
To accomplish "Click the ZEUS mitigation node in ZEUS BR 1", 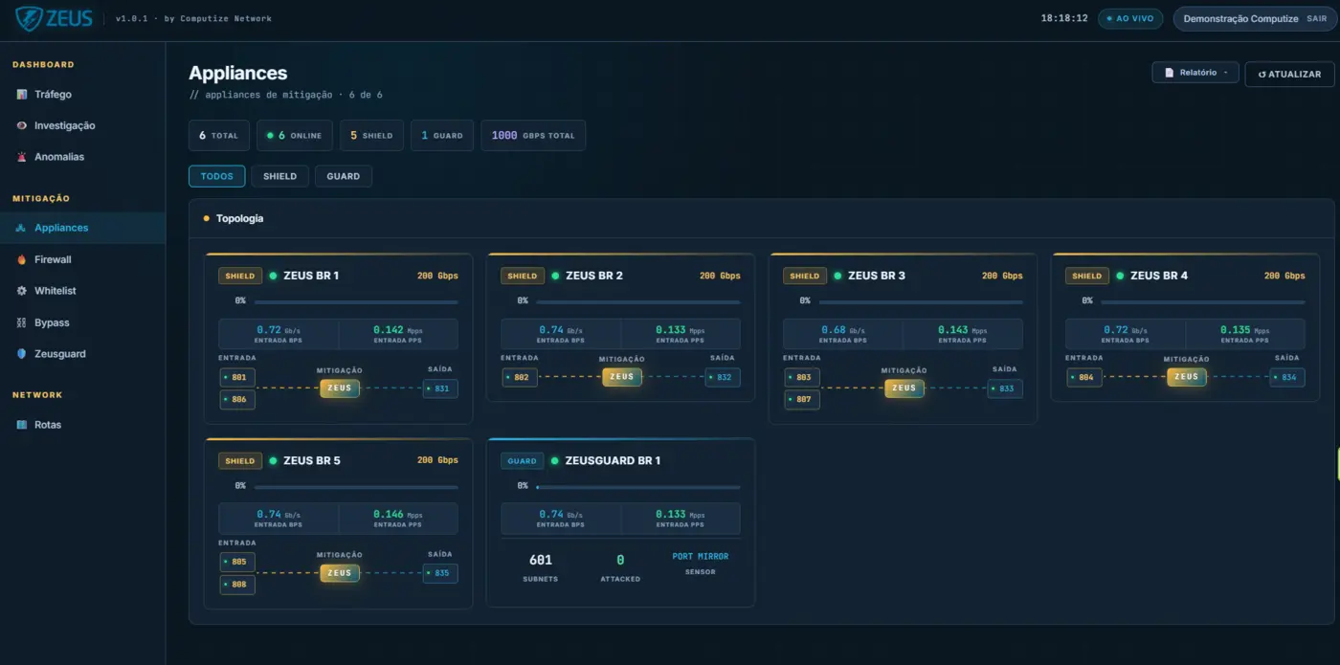I will pos(340,388).
